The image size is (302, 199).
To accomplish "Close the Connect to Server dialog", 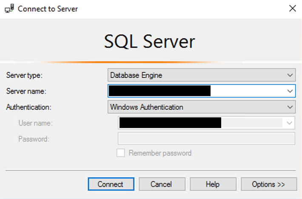I will click(292, 8).
